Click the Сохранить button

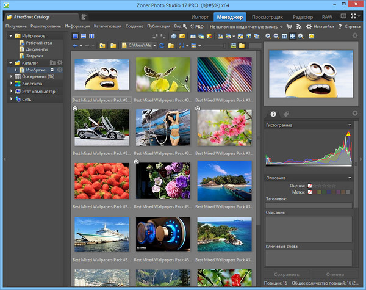[287, 274]
